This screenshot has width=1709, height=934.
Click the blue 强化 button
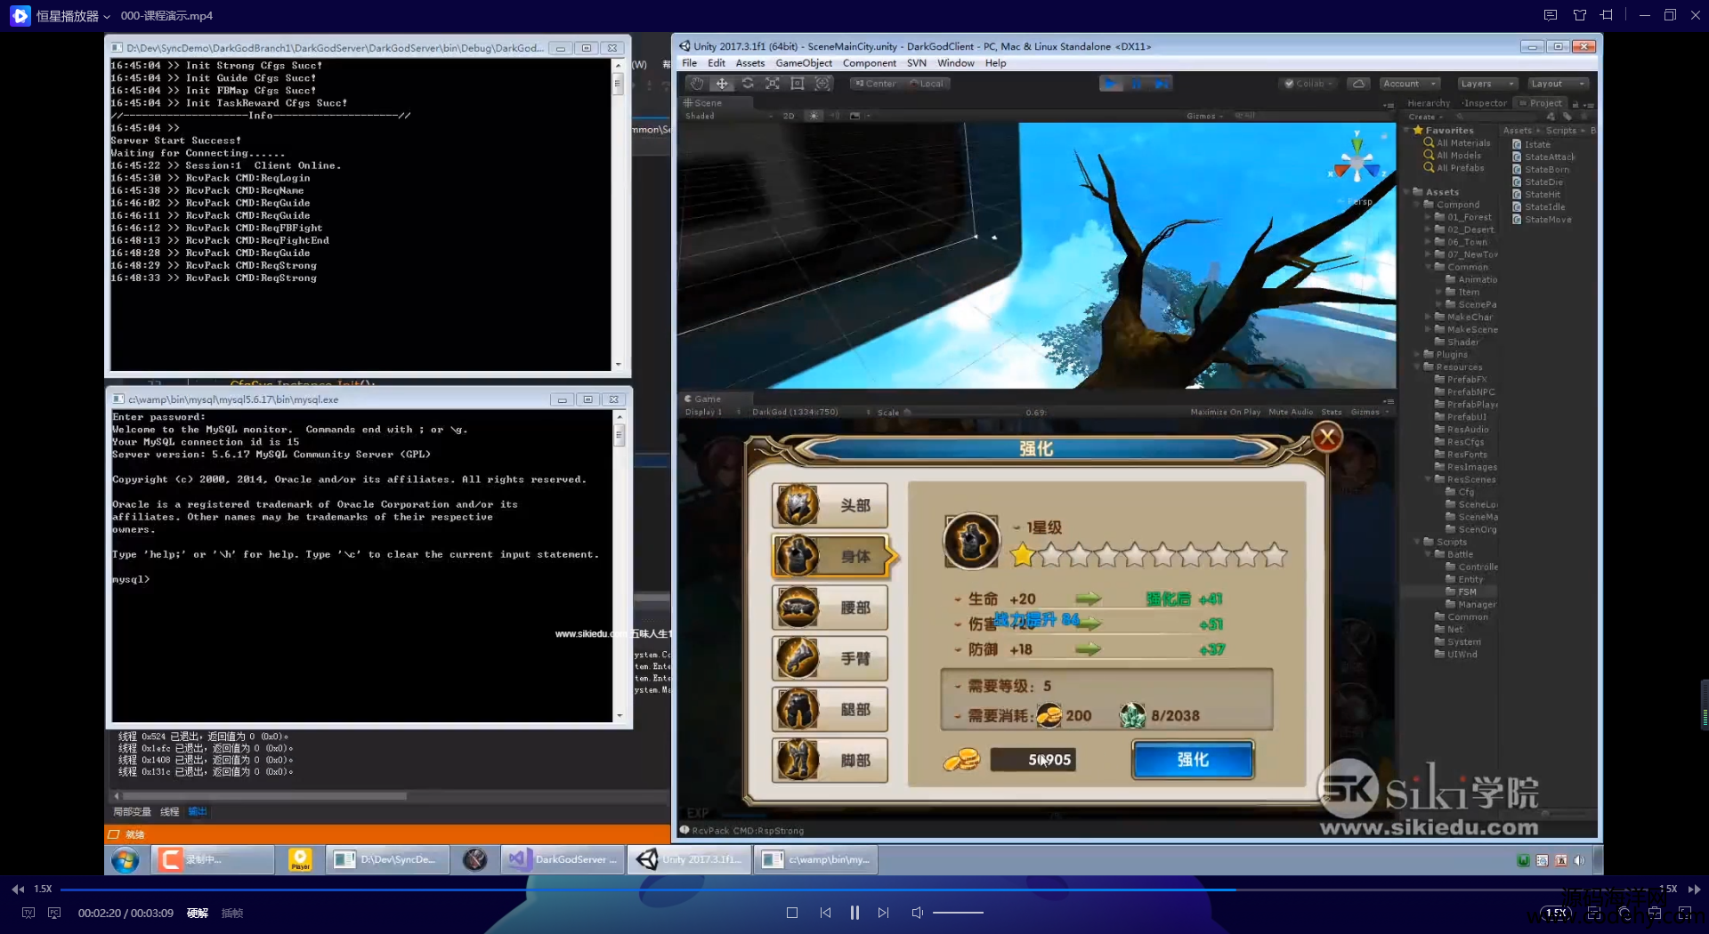point(1193,760)
